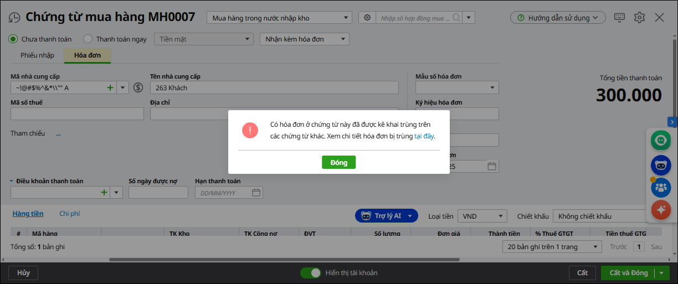Click the search magnifier in contract field

pos(456,18)
